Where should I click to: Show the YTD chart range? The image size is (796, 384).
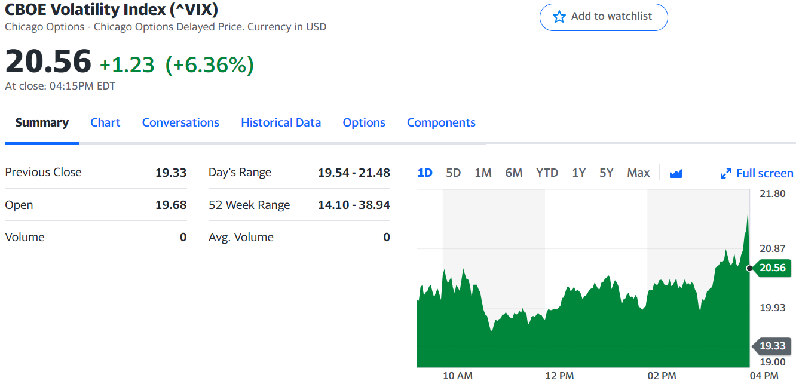click(x=547, y=173)
